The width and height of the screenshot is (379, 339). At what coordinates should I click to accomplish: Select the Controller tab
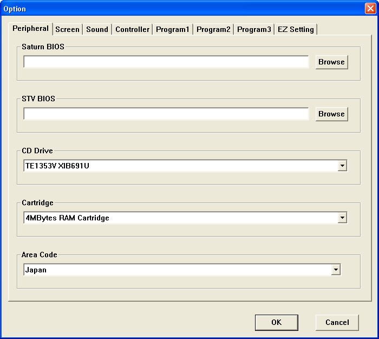click(x=132, y=29)
